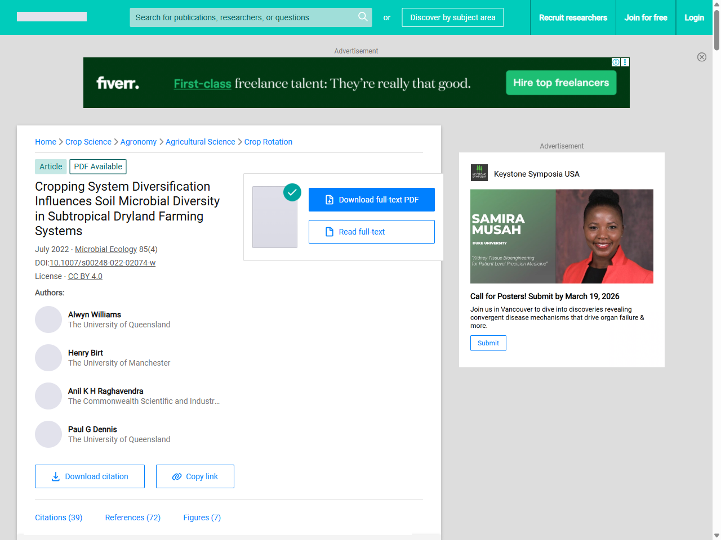Open Discover by subject area
Screen dimensions: 721x540
coord(452,17)
